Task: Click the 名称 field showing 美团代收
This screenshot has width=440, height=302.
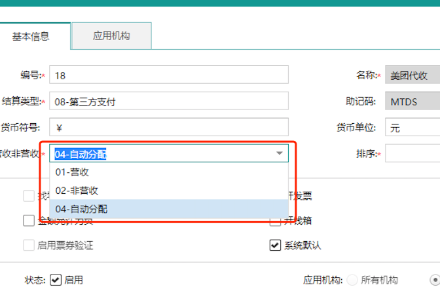Action: pos(412,75)
